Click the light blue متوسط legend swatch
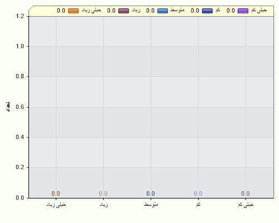Screen dimensions: 279x223 tap(162, 11)
